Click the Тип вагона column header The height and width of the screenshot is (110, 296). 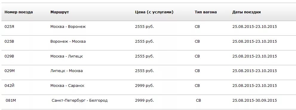point(206,12)
